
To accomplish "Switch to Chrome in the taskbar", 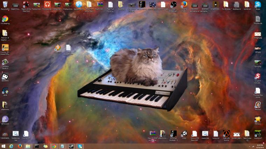I will click(x=54, y=146).
